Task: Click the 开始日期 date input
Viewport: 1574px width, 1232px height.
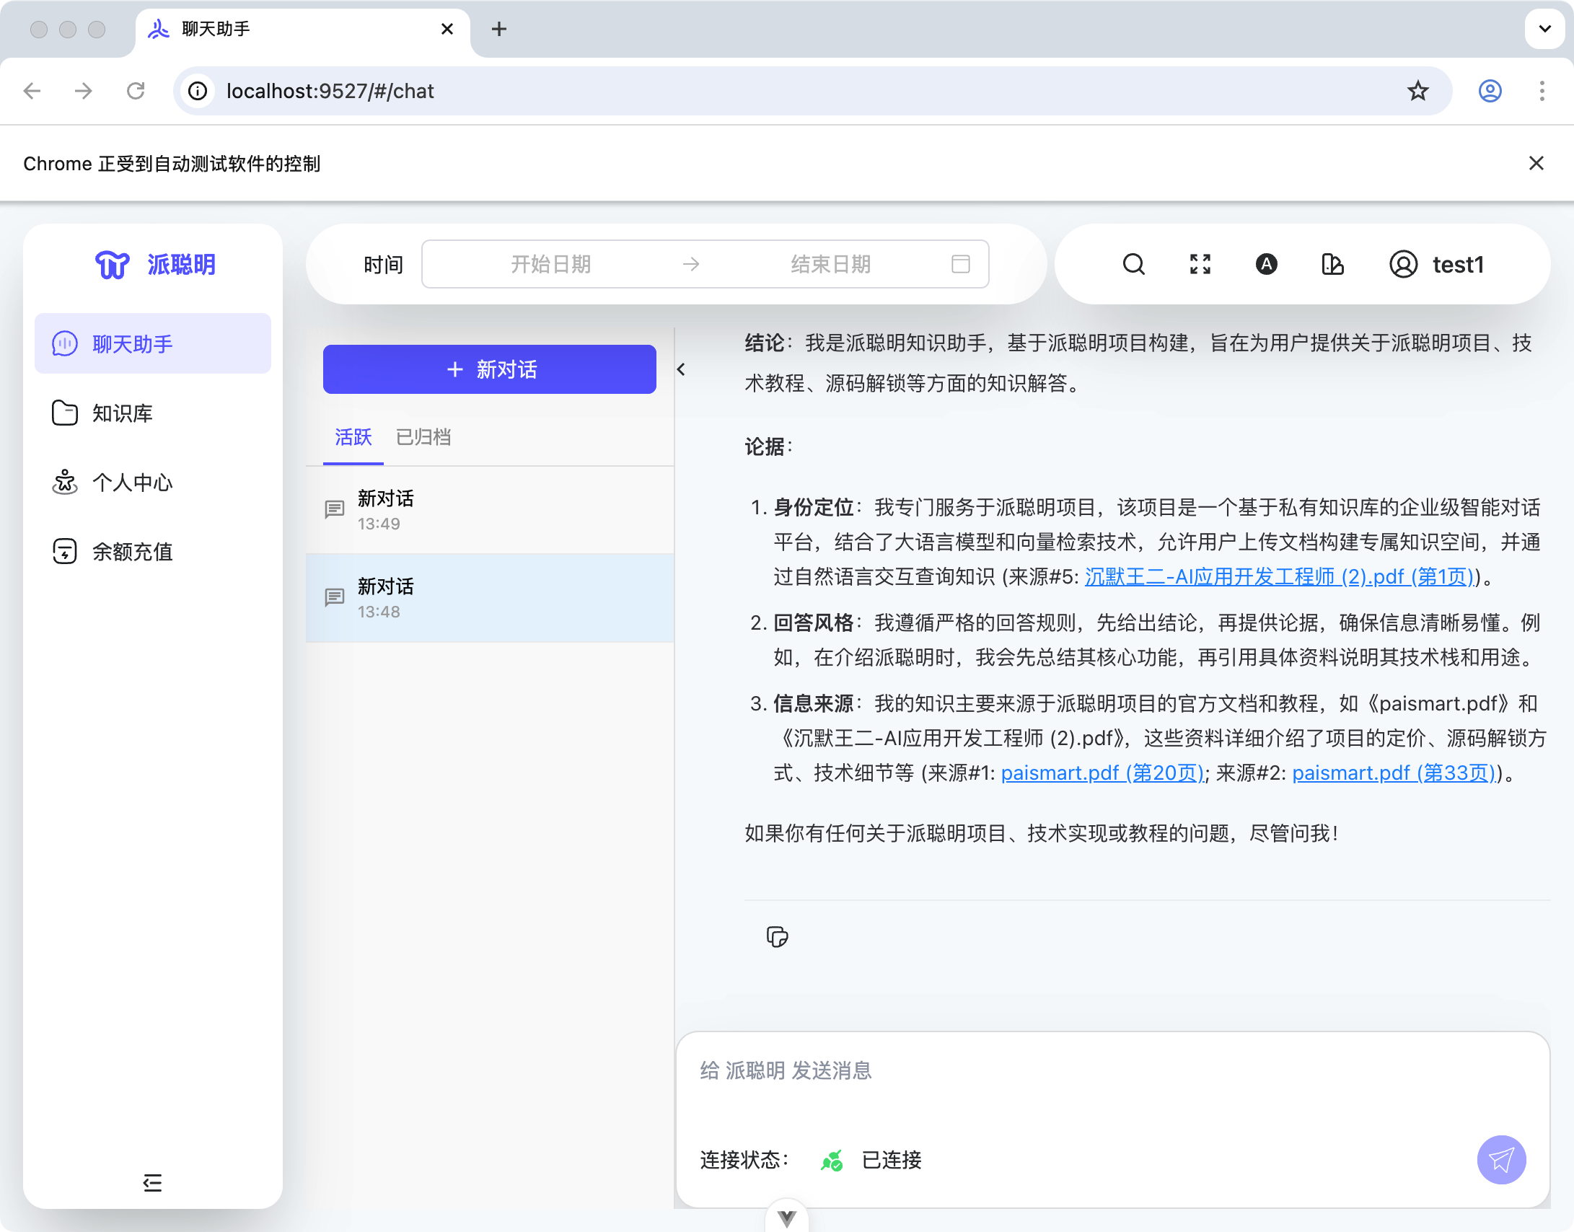Action: click(x=550, y=264)
